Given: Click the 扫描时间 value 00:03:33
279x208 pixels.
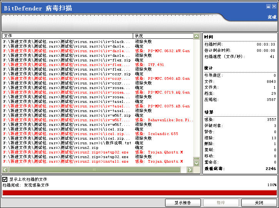Looking at the screenshot, I should click(x=266, y=45).
